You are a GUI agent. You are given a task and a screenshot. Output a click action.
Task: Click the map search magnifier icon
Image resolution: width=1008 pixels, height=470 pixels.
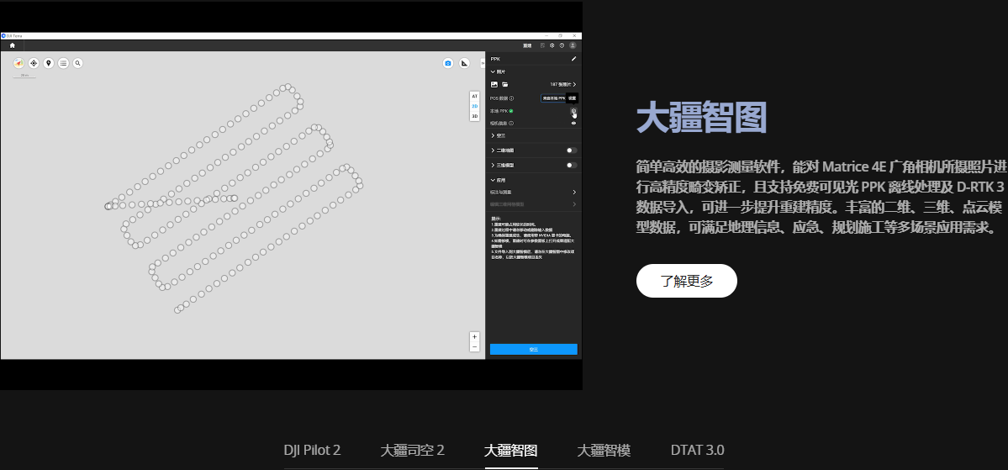[x=77, y=63]
